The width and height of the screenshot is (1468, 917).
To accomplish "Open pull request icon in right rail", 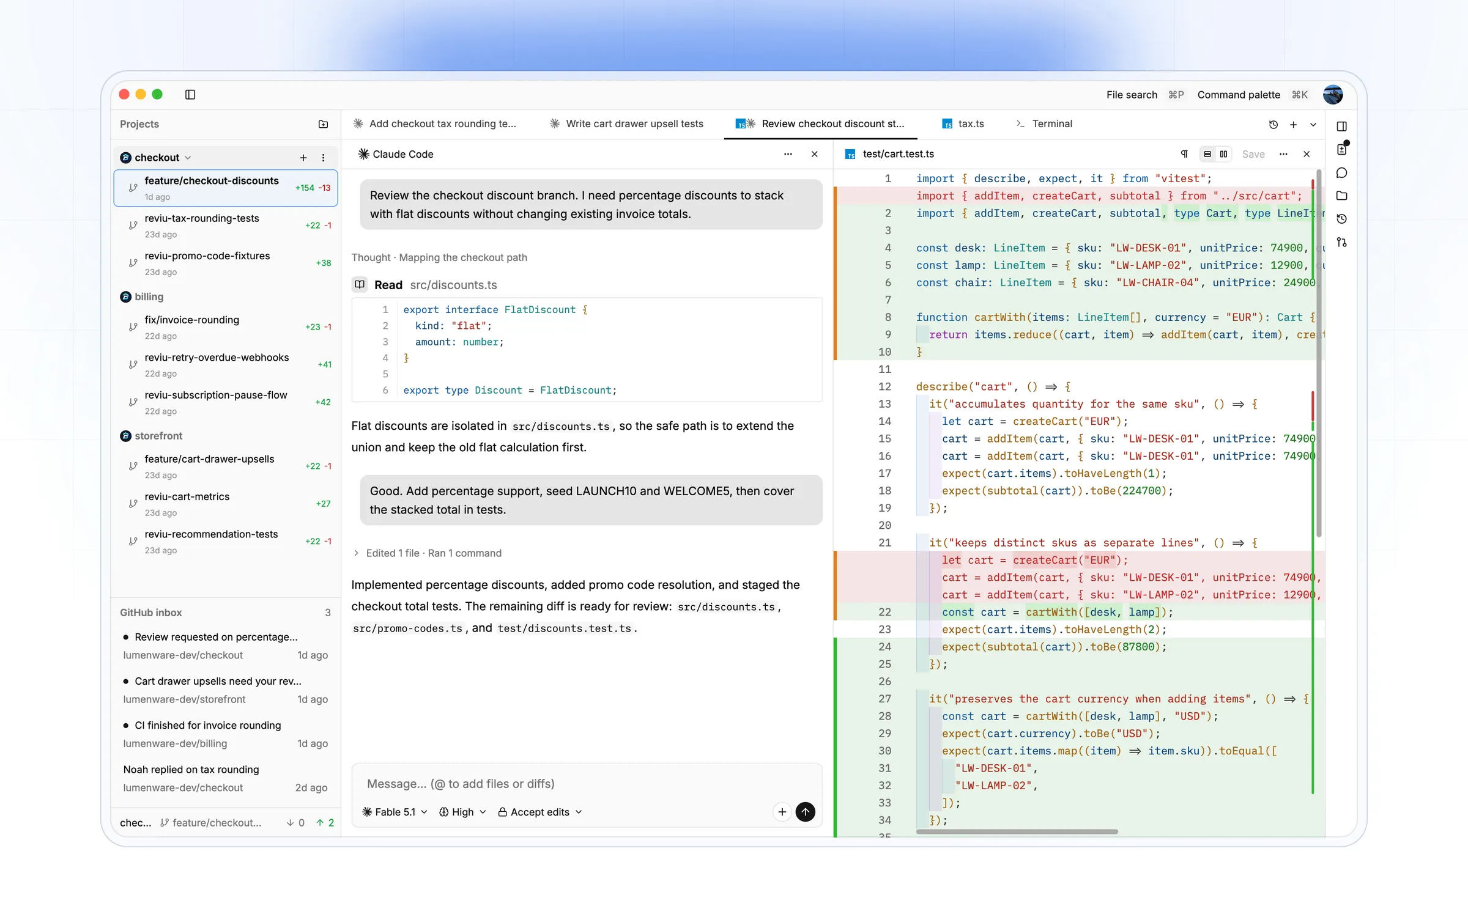I will (1342, 242).
